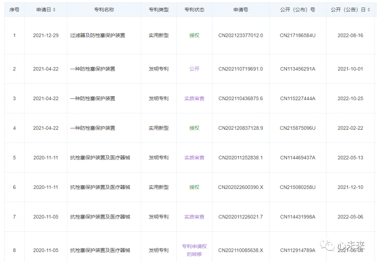Click the 专利类型 column header
The width and height of the screenshot is (377, 262).
click(158, 9)
